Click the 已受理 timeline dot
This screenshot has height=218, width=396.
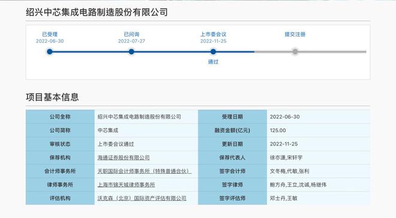click(x=50, y=52)
